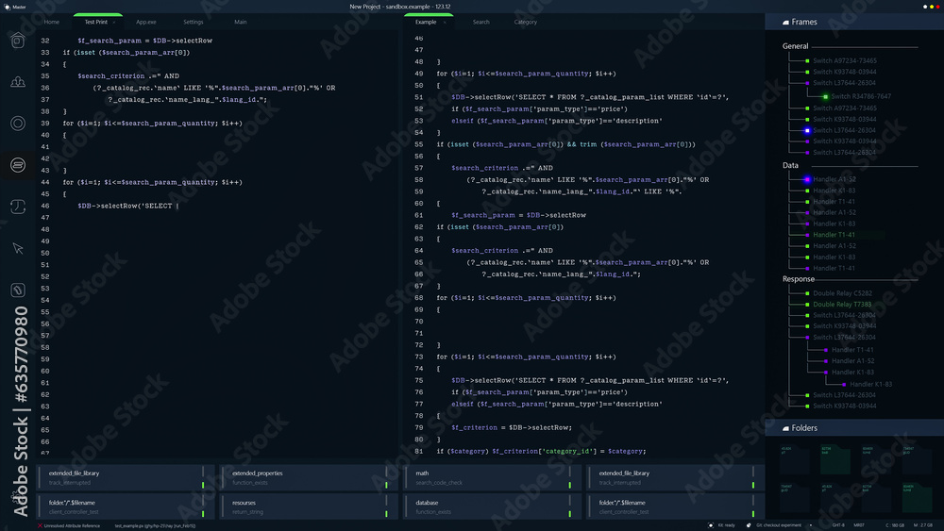The width and height of the screenshot is (944, 531).
Task: Open the Git checkout experiment dropdown arrow
Action: (x=810, y=525)
